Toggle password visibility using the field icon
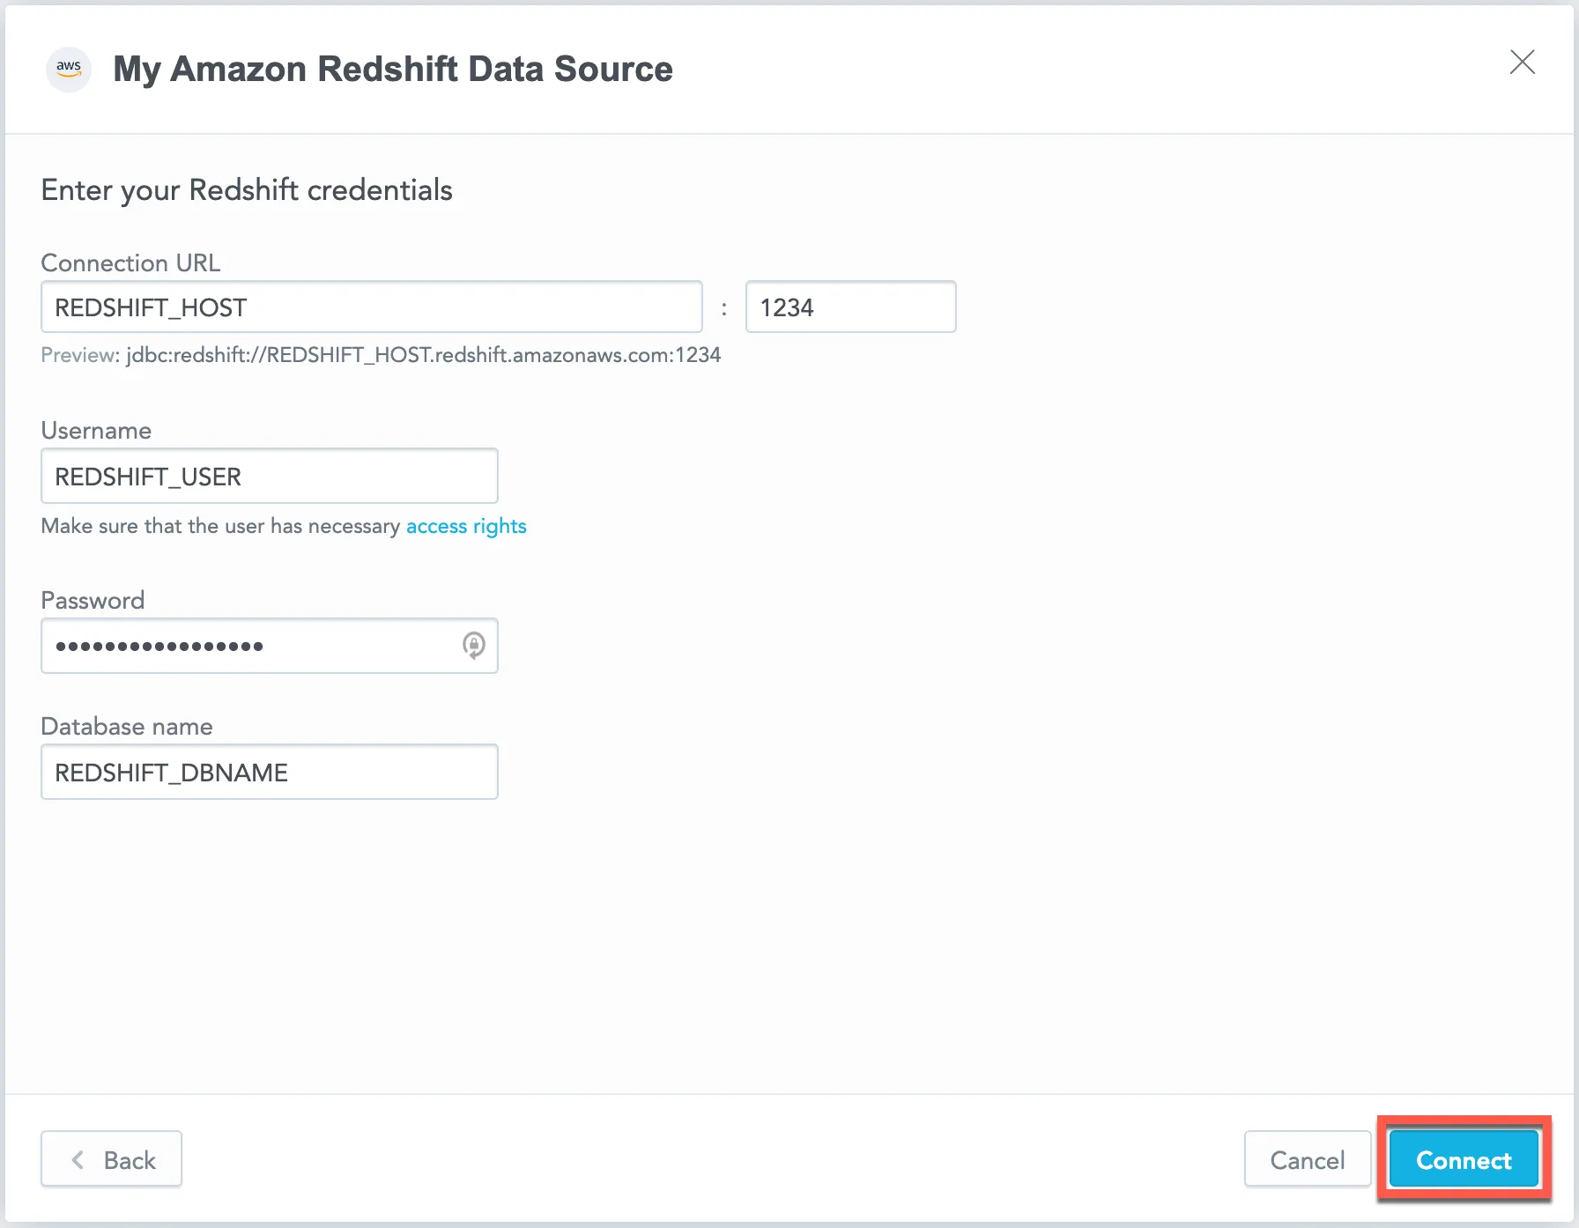 point(473,646)
